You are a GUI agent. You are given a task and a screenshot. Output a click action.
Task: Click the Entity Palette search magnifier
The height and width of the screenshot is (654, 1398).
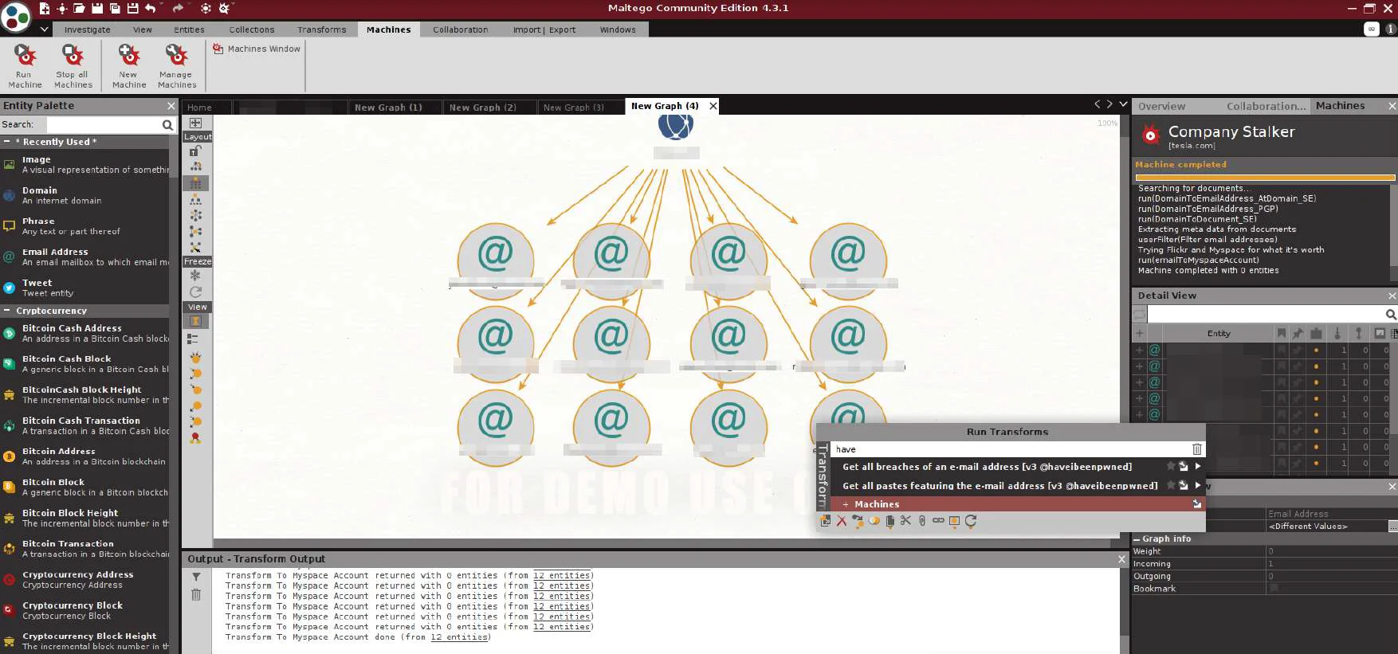(x=167, y=124)
